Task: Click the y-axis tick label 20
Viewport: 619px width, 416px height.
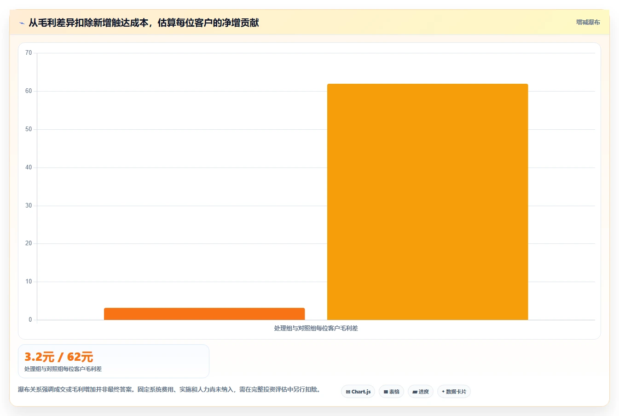Action: pos(29,243)
